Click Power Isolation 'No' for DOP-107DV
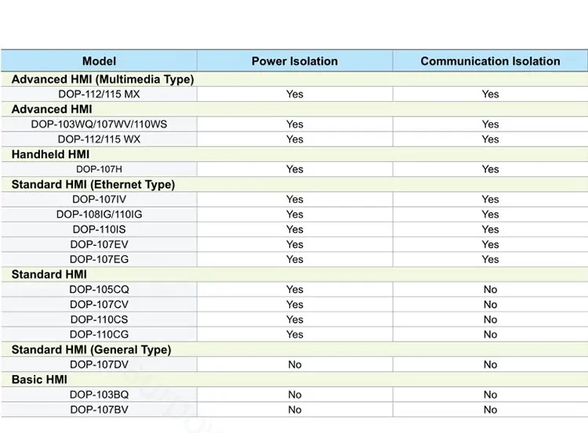This screenshot has width=588, height=433. tap(294, 365)
